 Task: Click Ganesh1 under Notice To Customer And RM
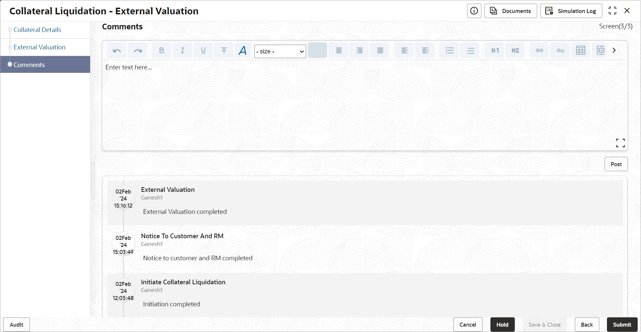tap(152, 244)
